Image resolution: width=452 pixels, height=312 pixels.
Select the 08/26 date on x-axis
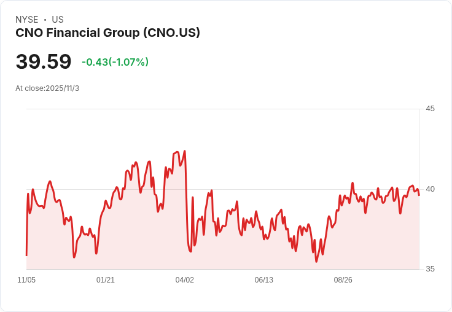click(343, 280)
